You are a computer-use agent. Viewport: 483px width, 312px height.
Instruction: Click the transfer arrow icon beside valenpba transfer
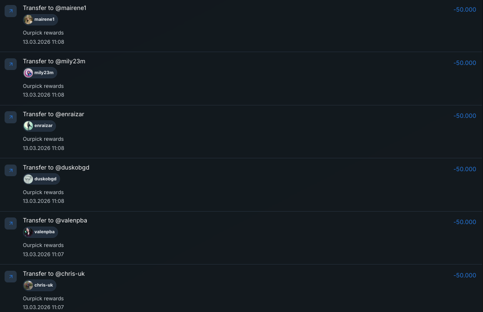[10, 223]
